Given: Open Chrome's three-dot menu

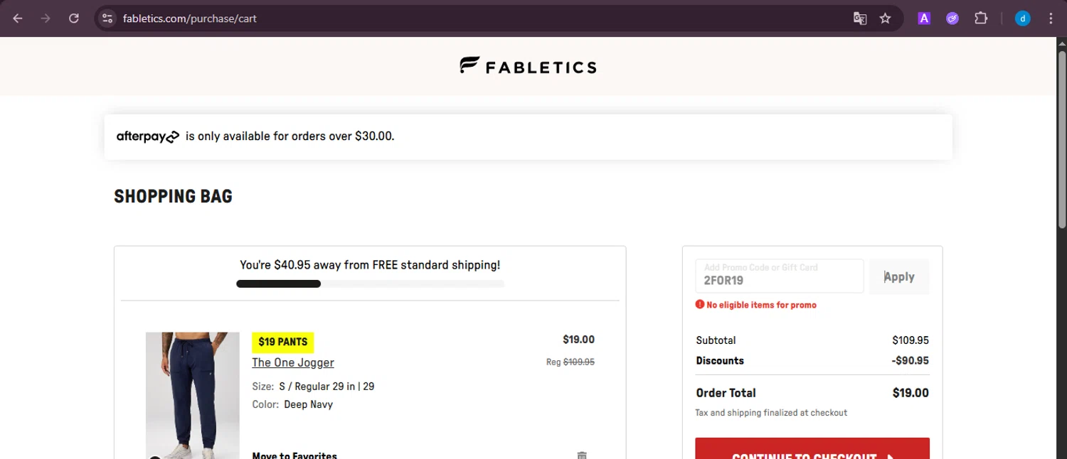Looking at the screenshot, I should pyautogui.click(x=1051, y=18).
